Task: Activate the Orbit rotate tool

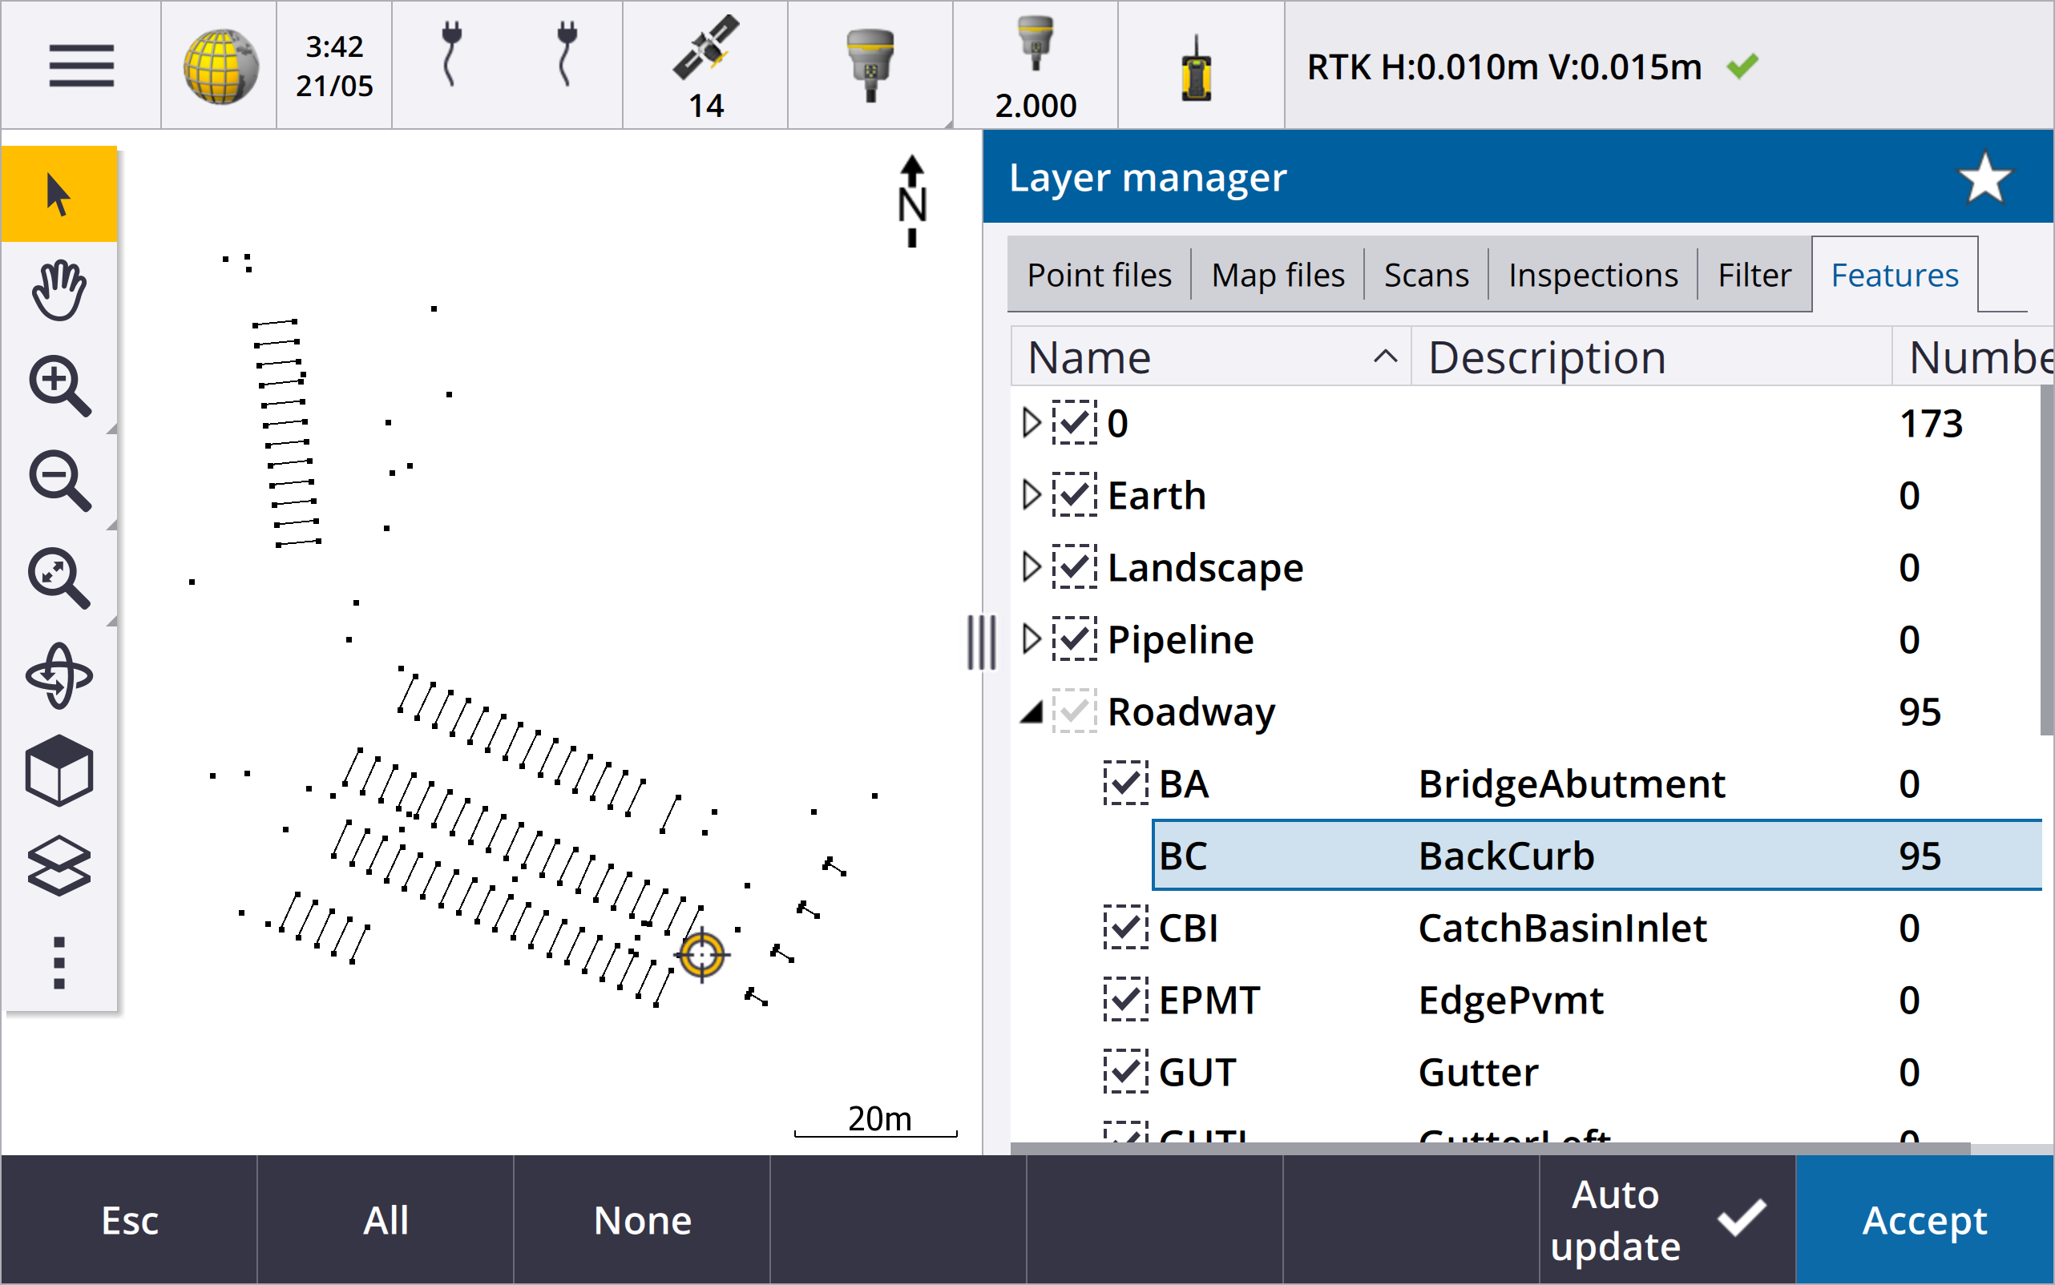Action: (x=59, y=675)
